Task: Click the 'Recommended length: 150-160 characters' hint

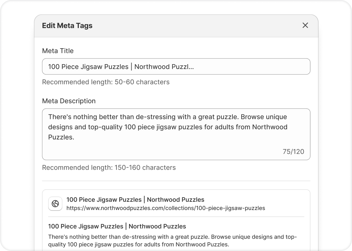Action: (x=109, y=167)
